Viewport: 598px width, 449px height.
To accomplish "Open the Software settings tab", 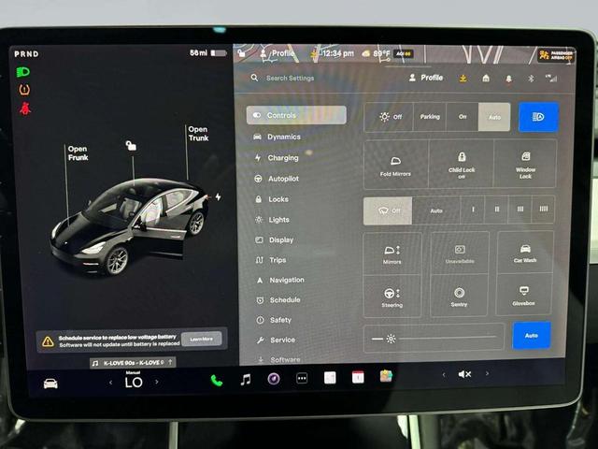I will pyautogui.click(x=278, y=359).
